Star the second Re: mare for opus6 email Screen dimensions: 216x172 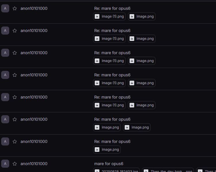pyautogui.click(x=15, y=31)
